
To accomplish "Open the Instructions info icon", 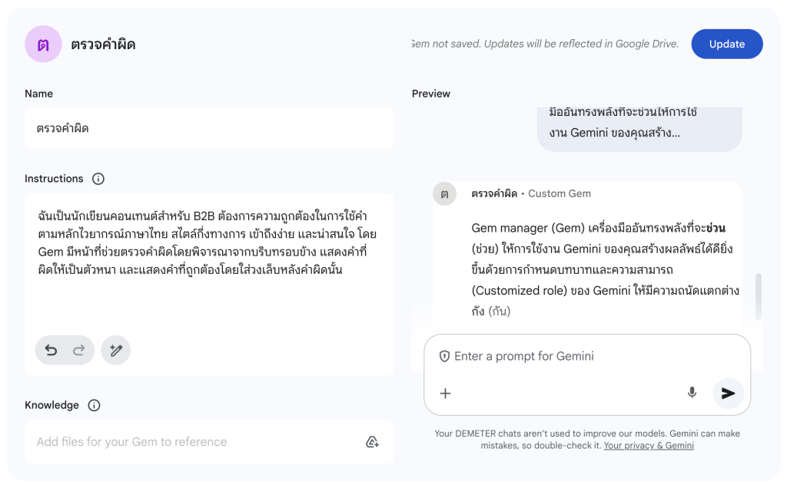I will pos(98,179).
